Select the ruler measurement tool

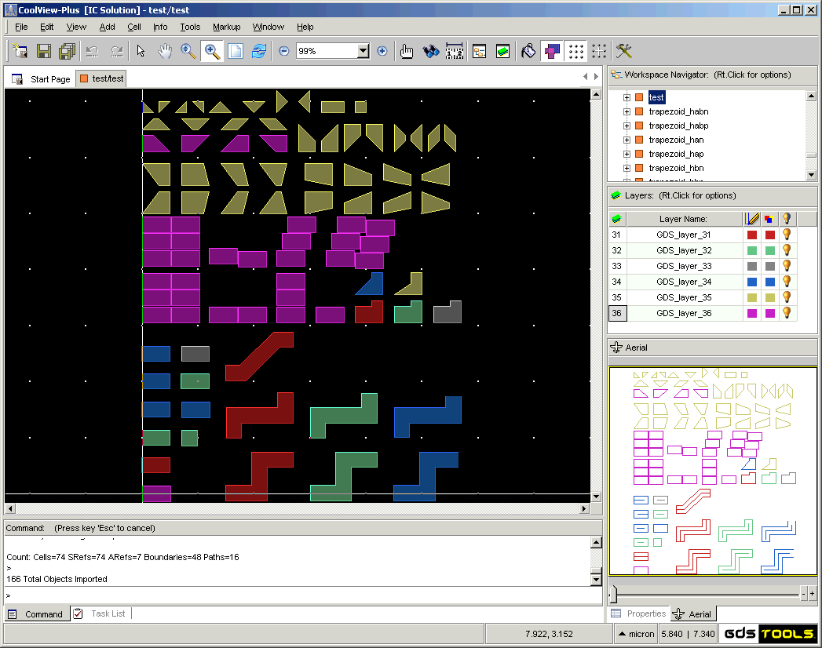[455, 51]
